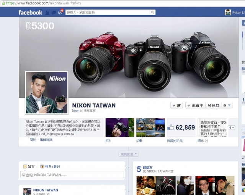Click the Facebook logo in the header
Viewport: 245px width, 195px height.
[30, 13]
